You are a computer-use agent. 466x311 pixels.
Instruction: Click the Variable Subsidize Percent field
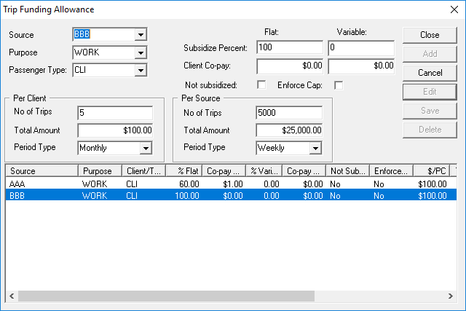pyautogui.click(x=361, y=47)
